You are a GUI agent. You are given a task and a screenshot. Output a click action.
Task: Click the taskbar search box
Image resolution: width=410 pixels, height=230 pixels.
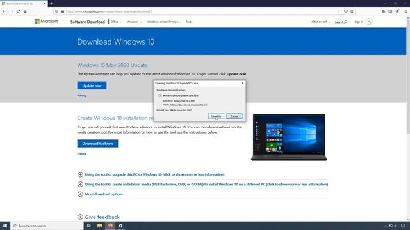(x=47, y=226)
